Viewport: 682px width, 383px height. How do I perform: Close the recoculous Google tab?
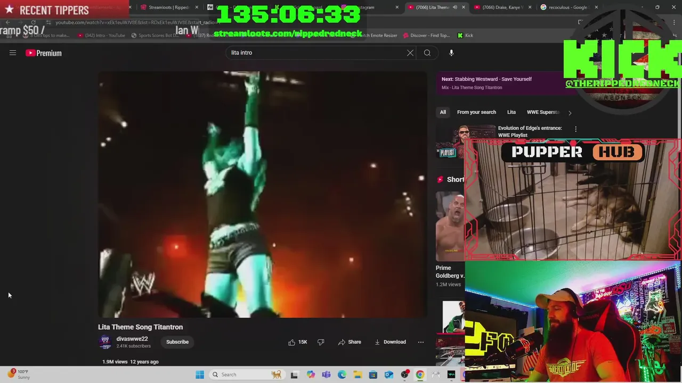(596, 7)
